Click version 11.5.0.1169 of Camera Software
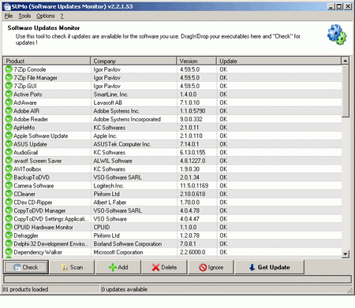The height and width of the screenshot is (308, 355). pyautogui.click(x=194, y=186)
